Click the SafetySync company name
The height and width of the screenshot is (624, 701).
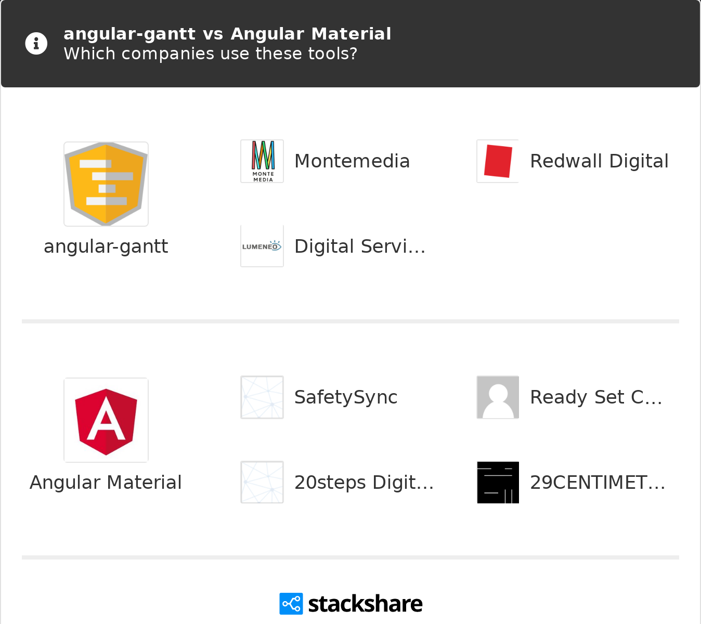(346, 397)
